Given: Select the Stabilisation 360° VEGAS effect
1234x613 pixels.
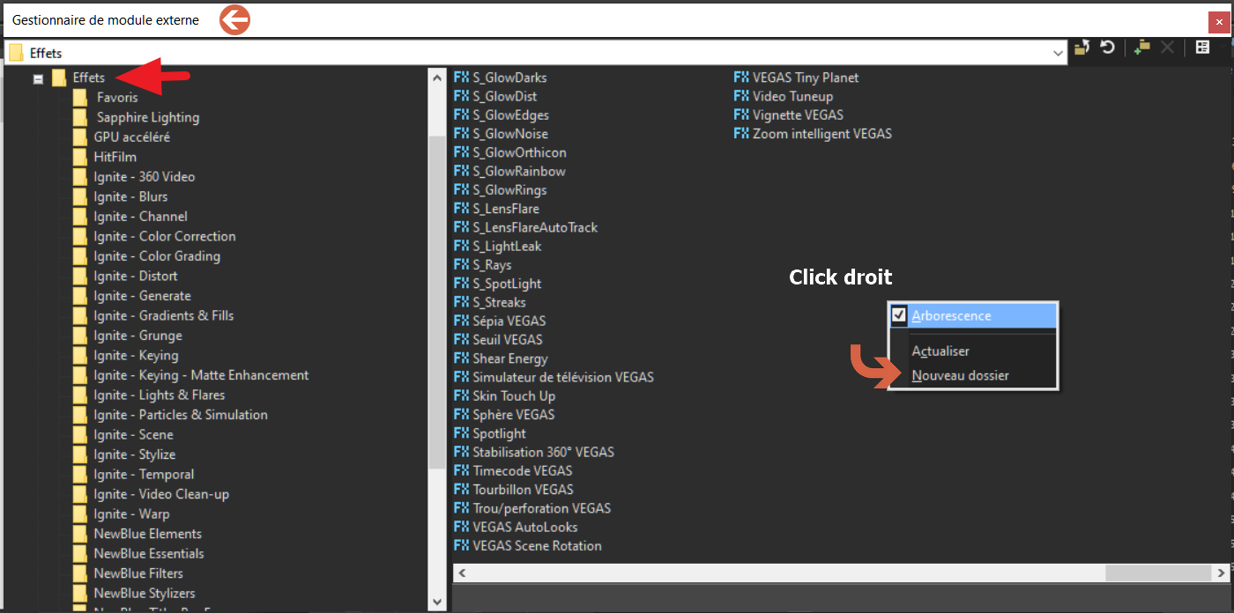Looking at the screenshot, I should coord(543,452).
